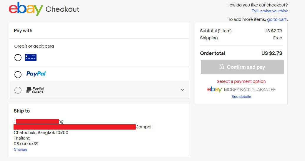
Task: Click the PayPal Credit logo
Action: (x=35, y=90)
